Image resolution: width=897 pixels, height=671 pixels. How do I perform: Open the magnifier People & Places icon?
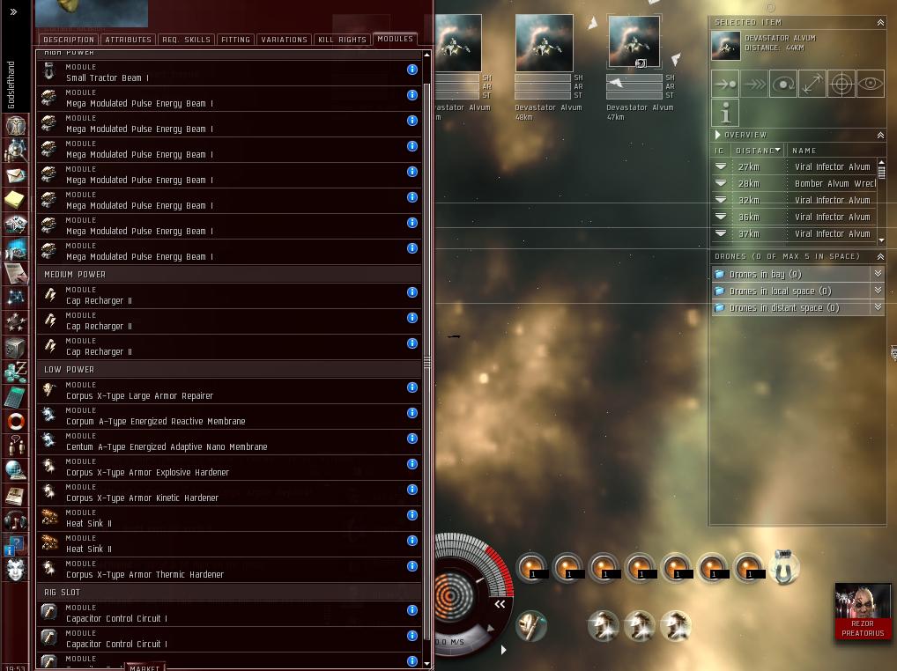[x=16, y=150]
